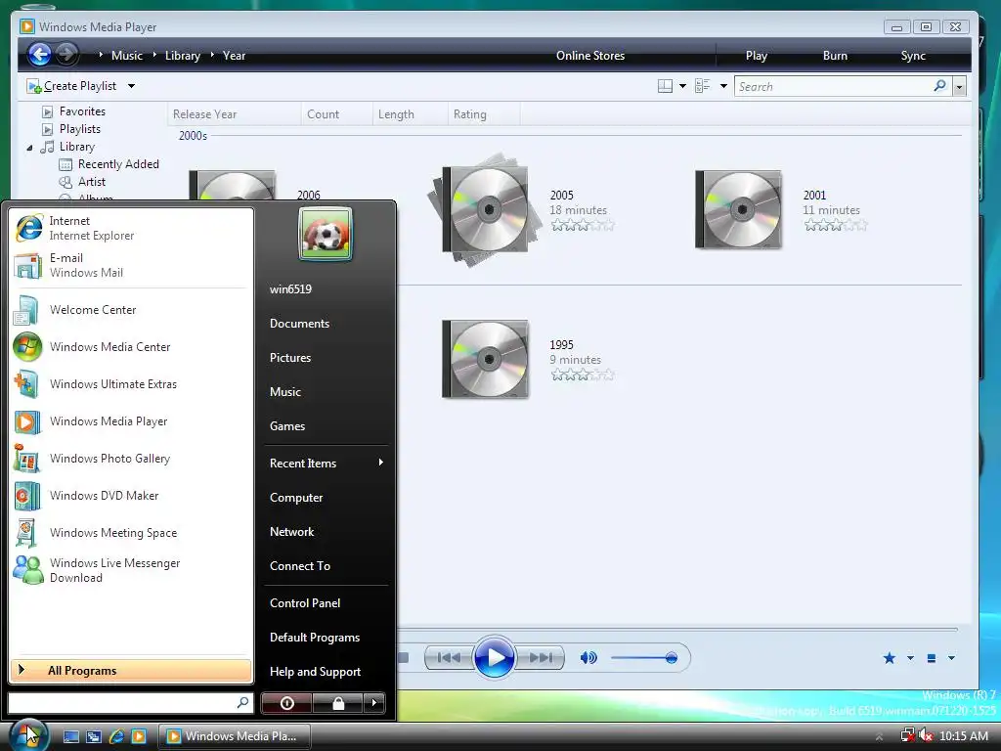This screenshot has width=1001, height=751.
Task: Start Windows Media Player from Start menu
Action: [131, 421]
